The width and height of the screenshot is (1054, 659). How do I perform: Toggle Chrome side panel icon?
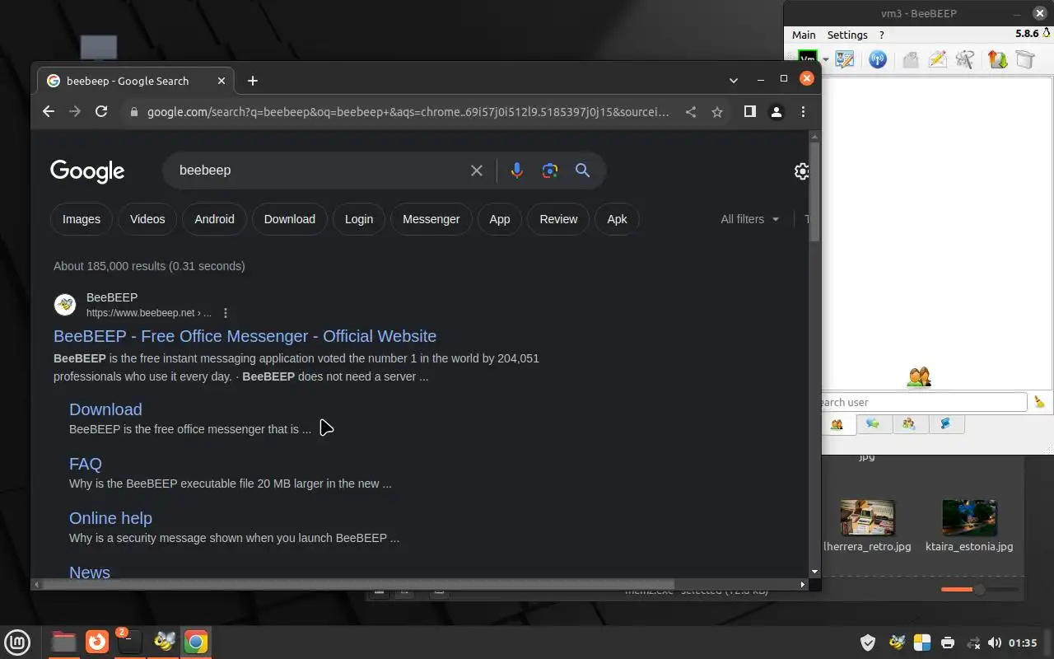tap(750, 112)
